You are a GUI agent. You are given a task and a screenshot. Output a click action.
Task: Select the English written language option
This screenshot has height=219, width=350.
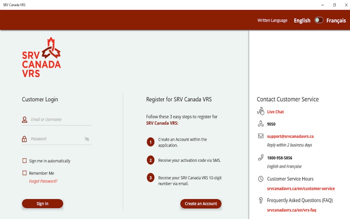(x=302, y=20)
